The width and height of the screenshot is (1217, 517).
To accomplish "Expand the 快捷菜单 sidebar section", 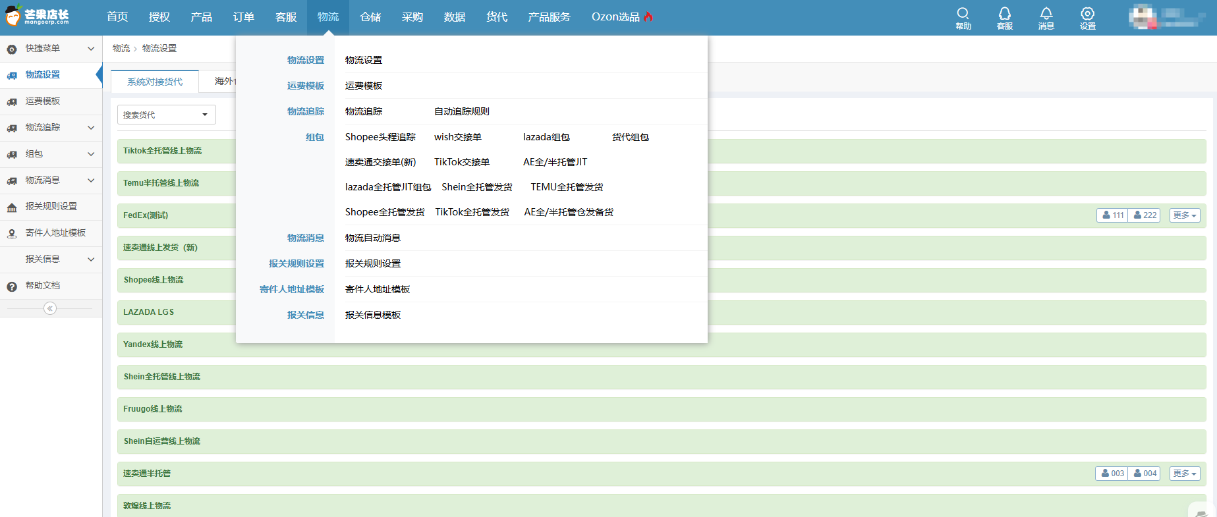I will click(91, 49).
